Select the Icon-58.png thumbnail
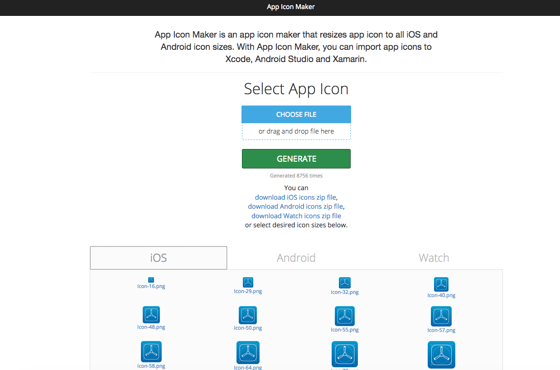560x370 pixels. [151, 351]
